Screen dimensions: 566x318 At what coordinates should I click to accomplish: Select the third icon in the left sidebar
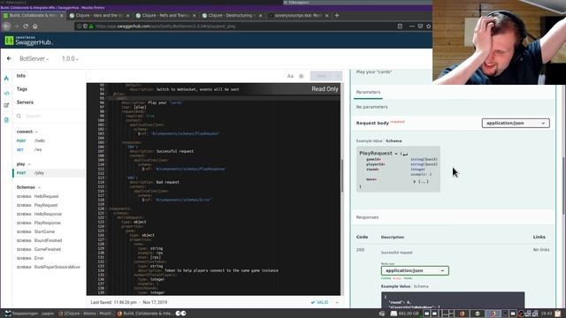6,105
